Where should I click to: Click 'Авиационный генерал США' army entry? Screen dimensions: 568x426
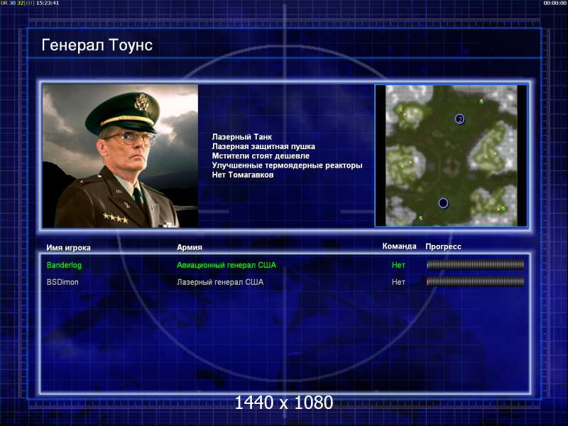(x=226, y=265)
